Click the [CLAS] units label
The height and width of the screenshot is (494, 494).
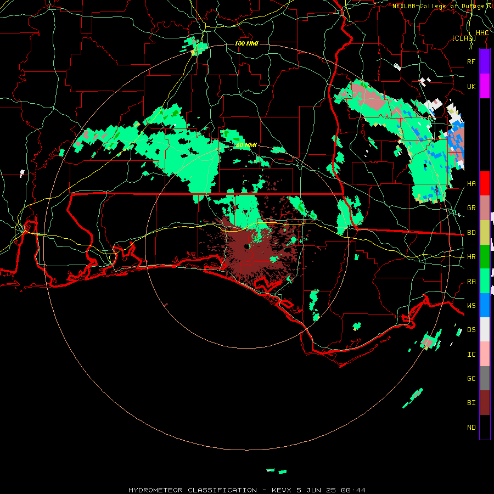pos(464,38)
